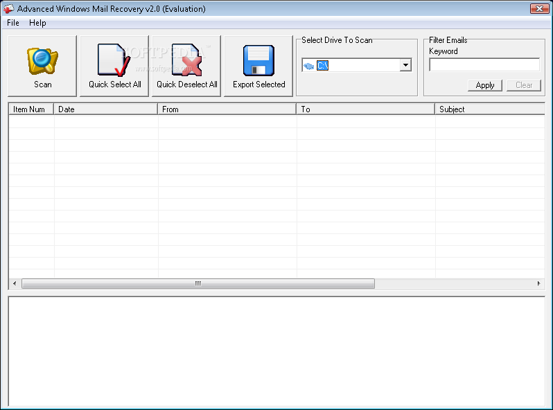Sort emails by Date column header
Image resolution: width=553 pixels, height=410 pixels.
[x=105, y=109]
